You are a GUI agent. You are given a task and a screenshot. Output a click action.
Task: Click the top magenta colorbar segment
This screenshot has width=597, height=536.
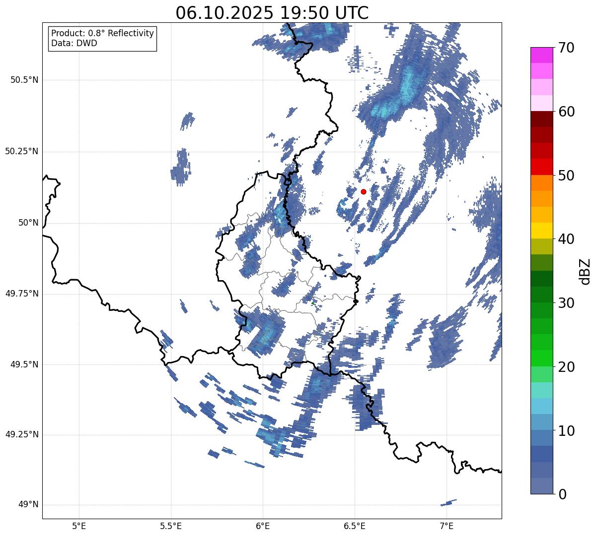[x=541, y=55]
